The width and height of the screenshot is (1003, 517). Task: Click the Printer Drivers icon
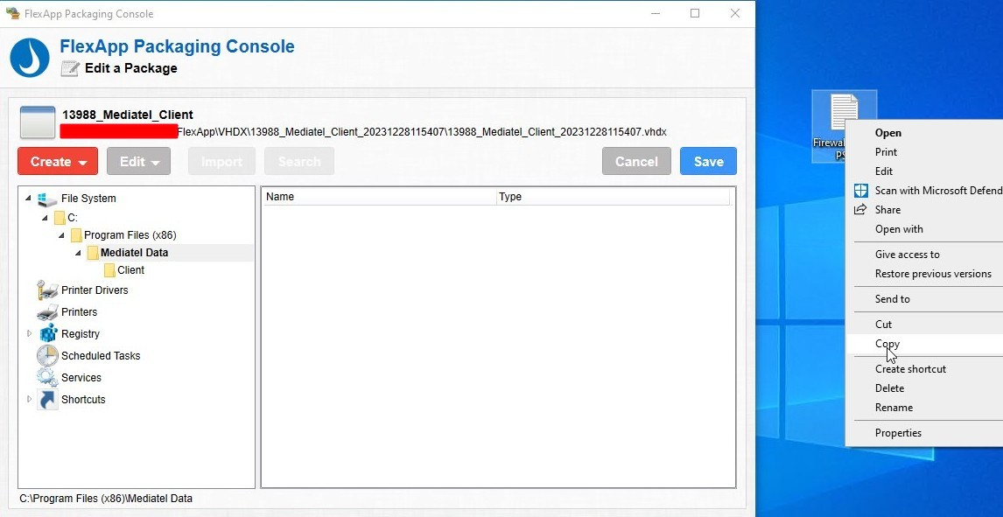coord(47,290)
